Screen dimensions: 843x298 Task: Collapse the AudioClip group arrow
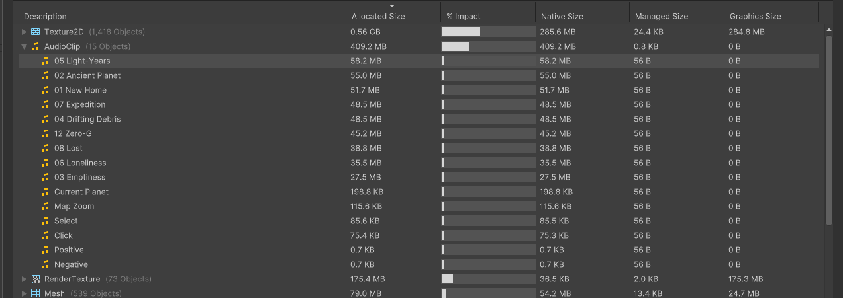click(25, 46)
